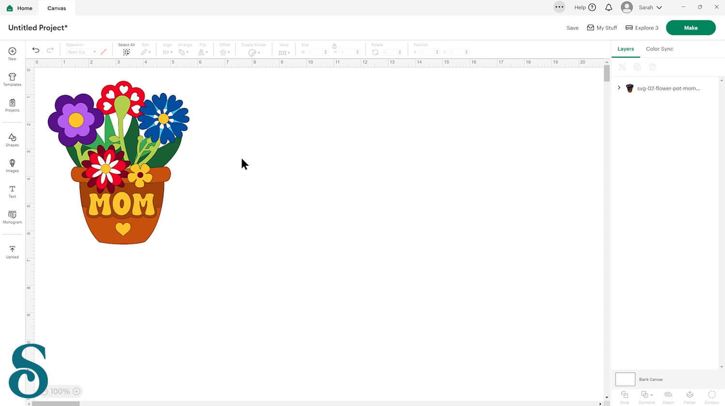
Task: Click the Group icon in Layers panel
Action: click(622, 67)
